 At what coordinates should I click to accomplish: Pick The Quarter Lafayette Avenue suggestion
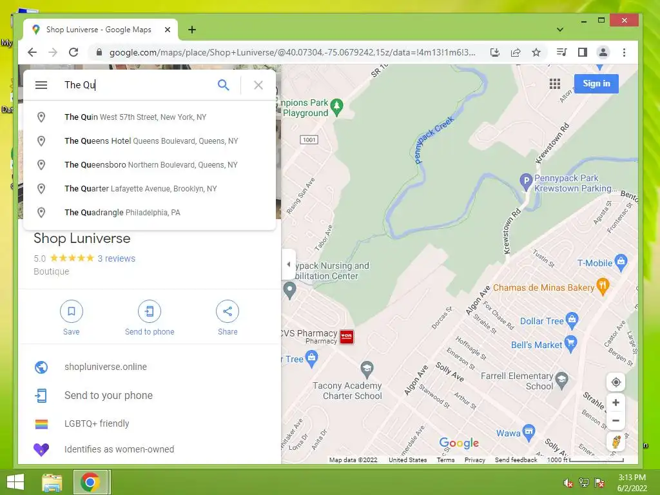150,189
